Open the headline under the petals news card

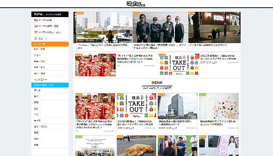coord(218,123)
